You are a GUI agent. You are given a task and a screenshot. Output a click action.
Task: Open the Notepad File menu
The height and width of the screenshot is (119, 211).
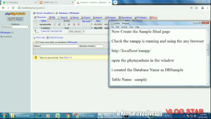pyautogui.click(x=112, y=27)
